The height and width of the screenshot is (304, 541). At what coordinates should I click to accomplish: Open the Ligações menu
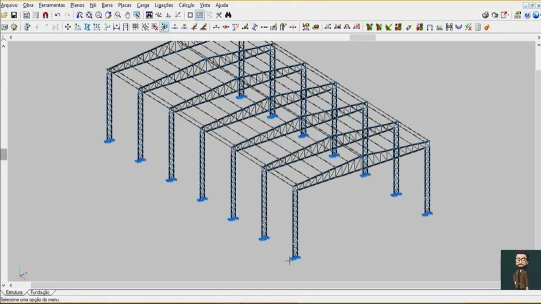[164, 5]
